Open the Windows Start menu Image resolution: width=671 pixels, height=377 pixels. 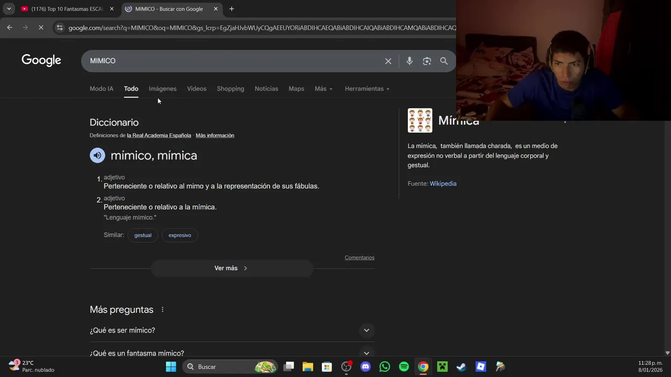(x=171, y=367)
